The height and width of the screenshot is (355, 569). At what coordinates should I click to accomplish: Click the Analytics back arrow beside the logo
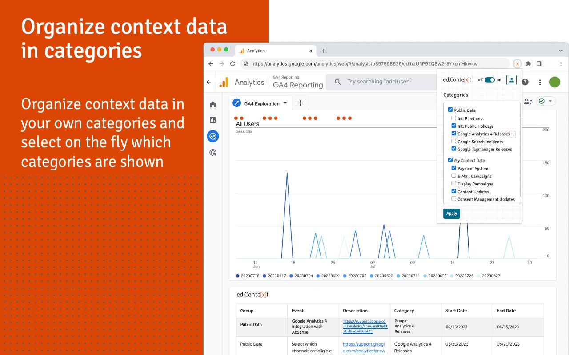209,82
